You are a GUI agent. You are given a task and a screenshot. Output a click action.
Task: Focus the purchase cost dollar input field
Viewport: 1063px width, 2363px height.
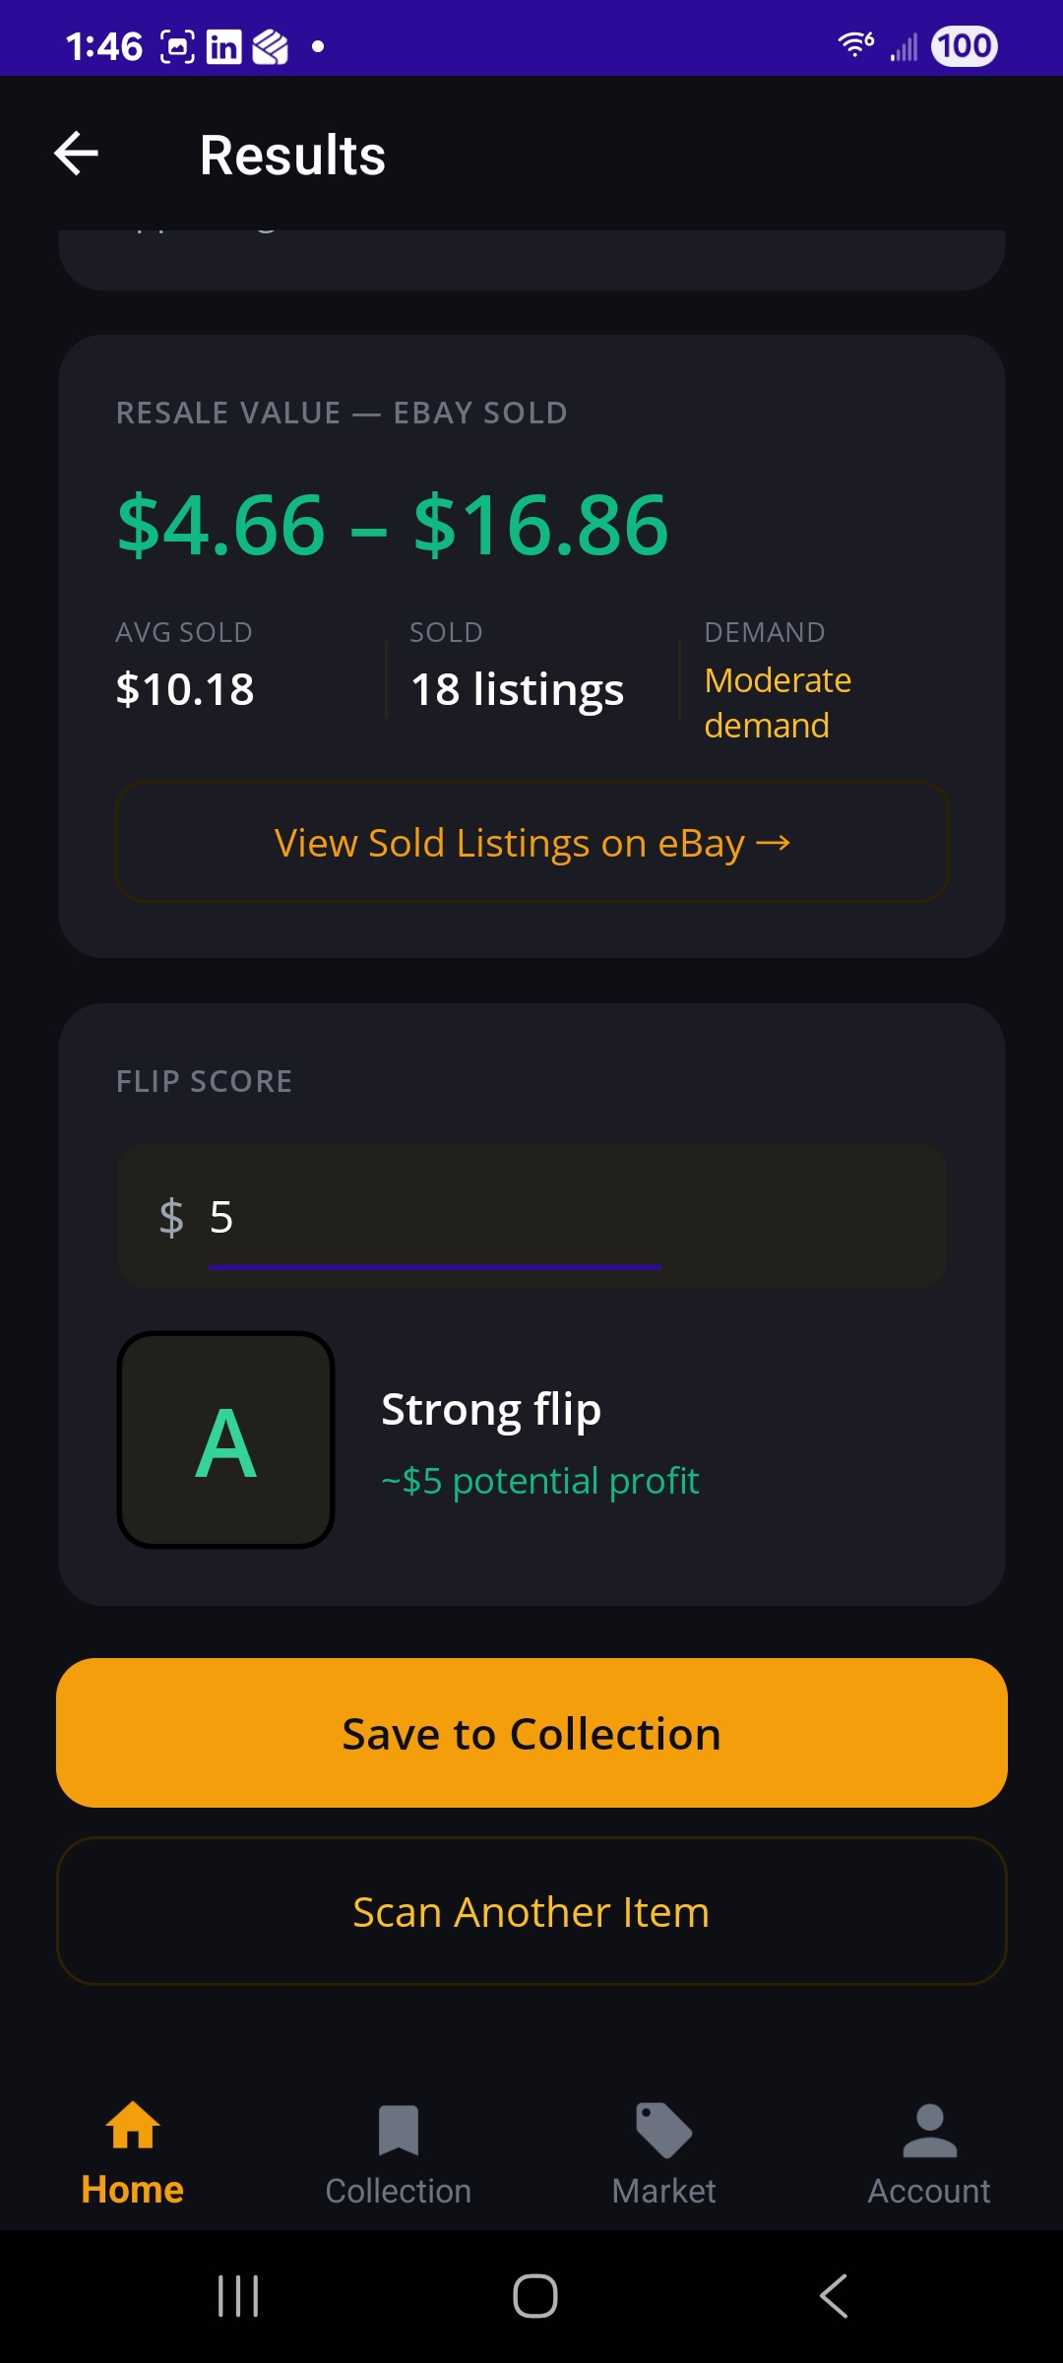(532, 1216)
